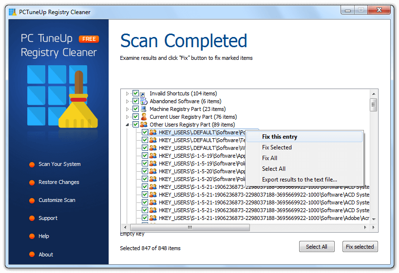Click the horizontal scrollbar right arrow
The width and height of the screenshot is (399, 273).
pyautogui.click(x=365, y=227)
